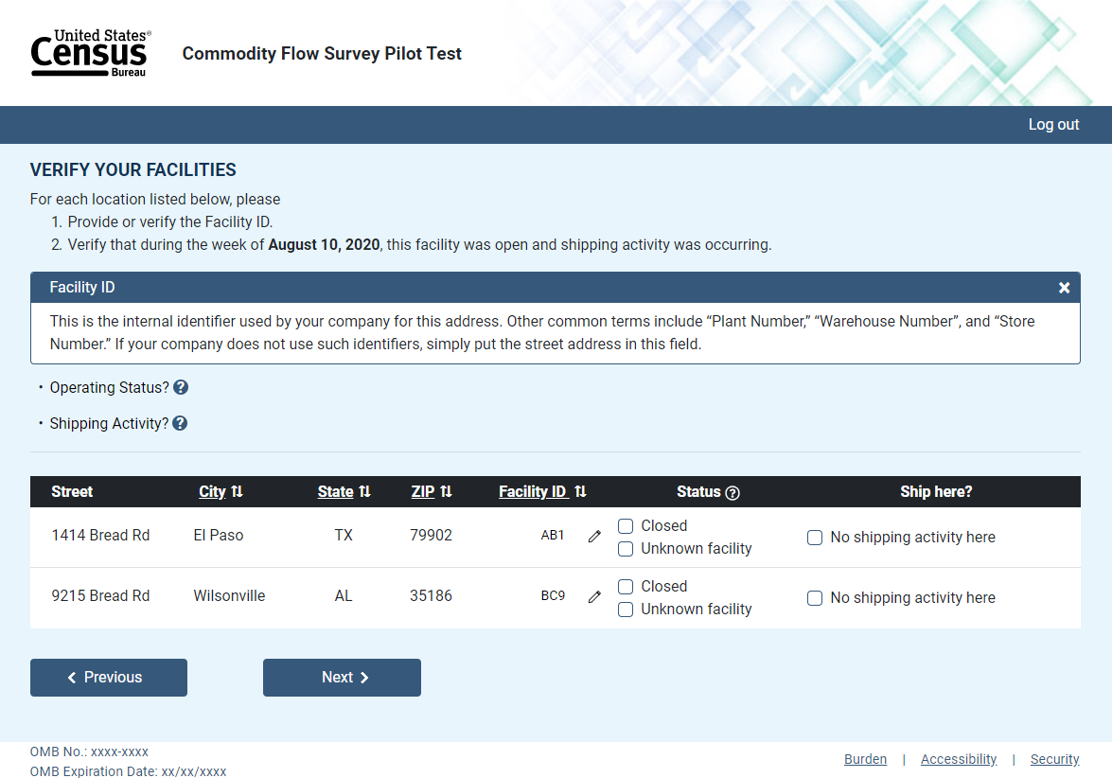Click the Operating Status help icon
Image resolution: width=1112 pixels, height=778 pixels.
pos(181,388)
